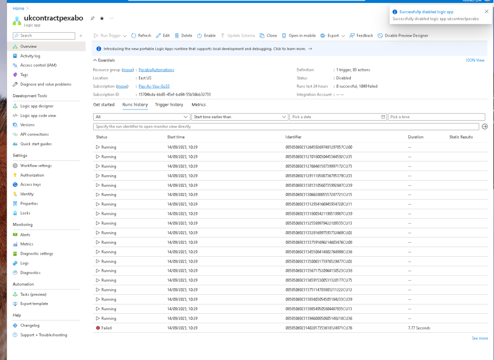
Task: Open Tasks (preview)
Action: pos(33,294)
